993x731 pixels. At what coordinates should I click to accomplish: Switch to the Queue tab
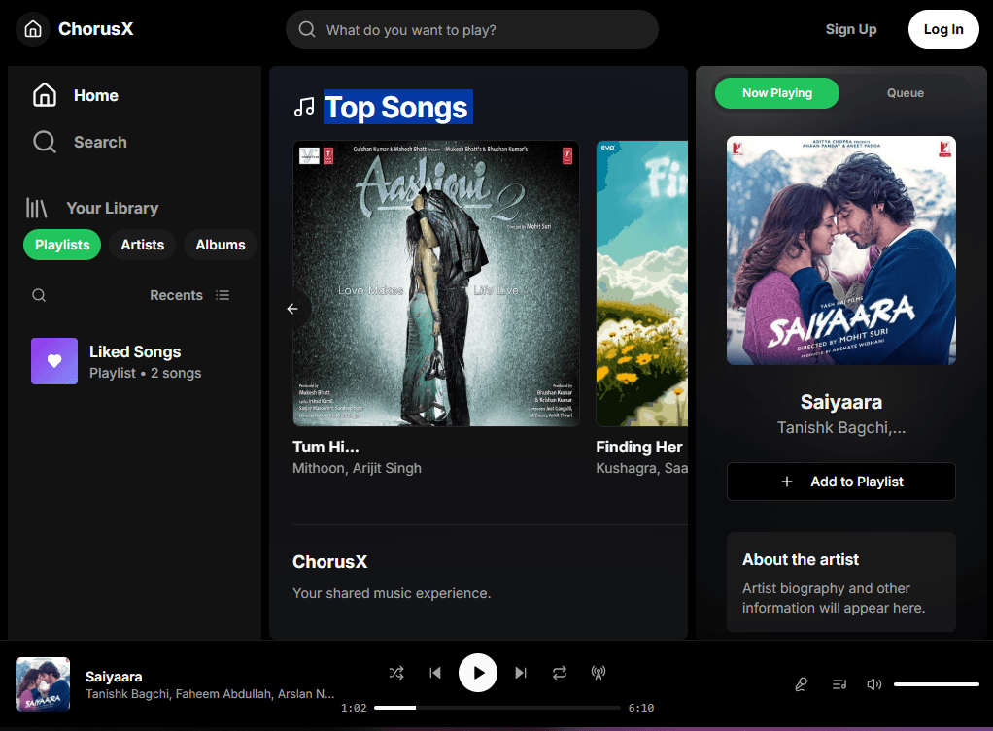[x=905, y=93]
